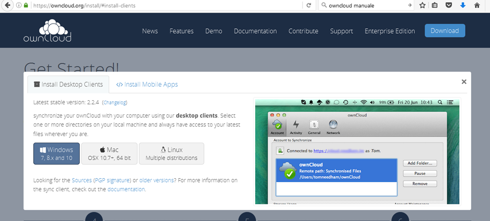Viewport: 490px width, 221px height.
Task: Open the PGP signature link
Action: pos(112,180)
